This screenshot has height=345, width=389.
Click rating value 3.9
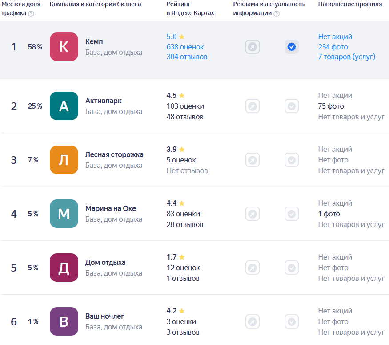[172, 150]
